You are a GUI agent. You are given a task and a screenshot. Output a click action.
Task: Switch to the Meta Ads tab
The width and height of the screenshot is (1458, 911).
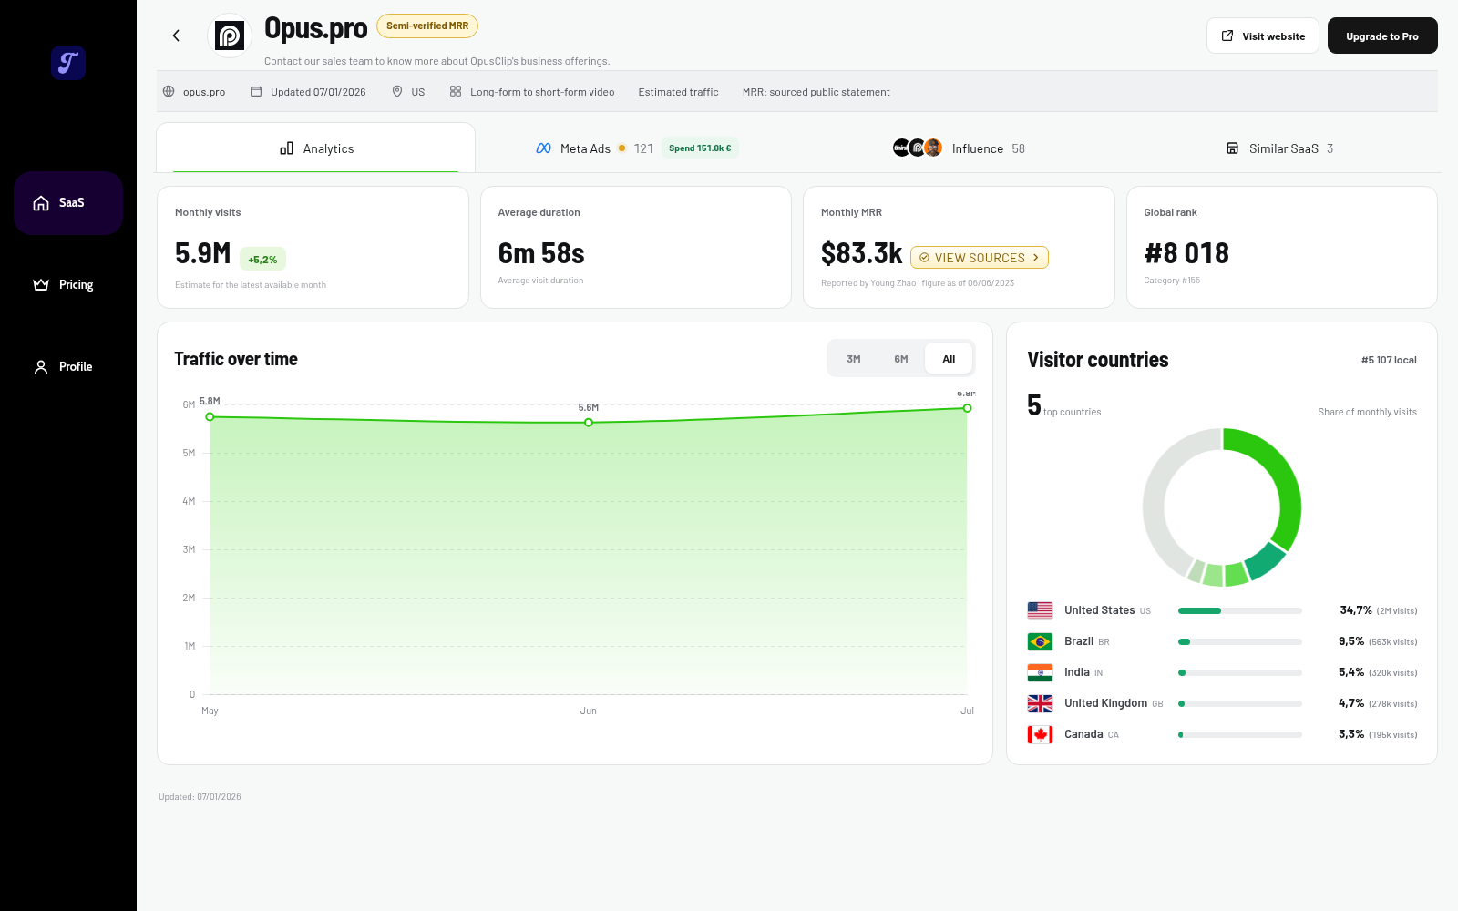(x=636, y=148)
